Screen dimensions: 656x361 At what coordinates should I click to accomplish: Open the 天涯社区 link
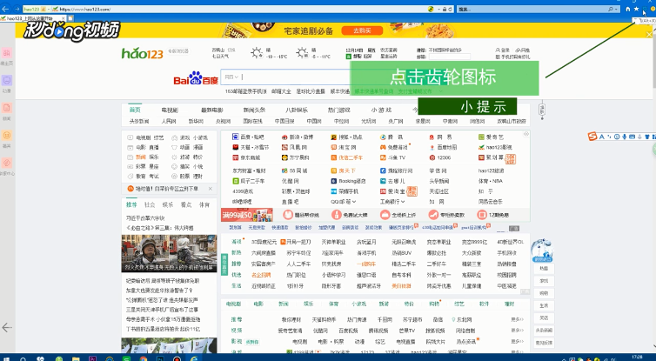(x=438, y=191)
